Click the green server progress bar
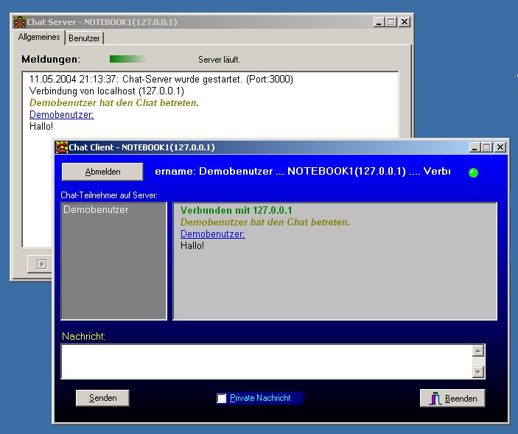Viewport: 518px width, 434px height. [x=127, y=59]
